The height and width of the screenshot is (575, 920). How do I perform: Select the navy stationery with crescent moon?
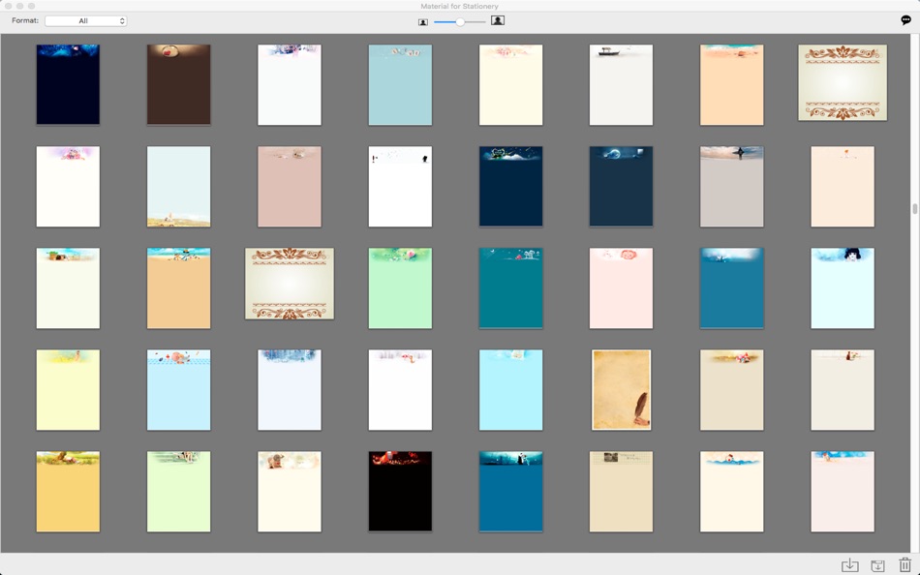pyautogui.click(x=622, y=186)
